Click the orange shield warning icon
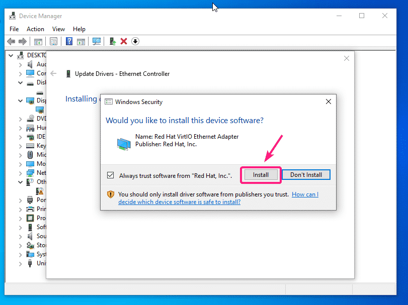 coord(111,194)
